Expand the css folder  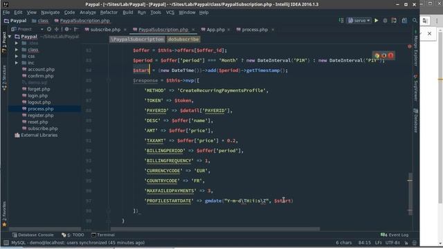coord(17,56)
